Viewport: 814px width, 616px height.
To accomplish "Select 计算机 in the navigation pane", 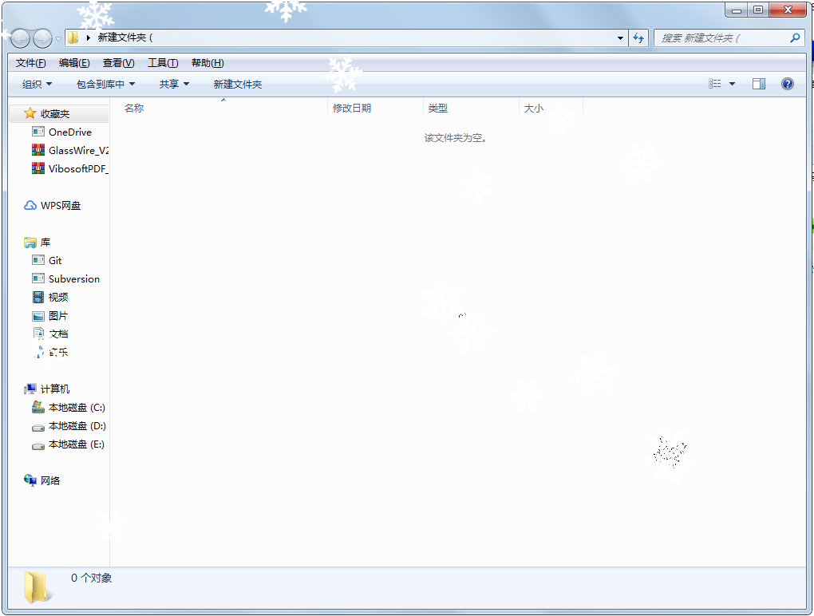I will (x=55, y=389).
